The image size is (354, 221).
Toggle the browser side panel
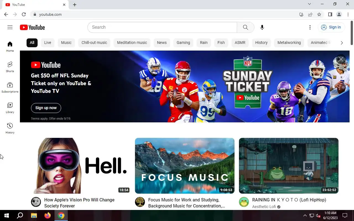point(330,14)
